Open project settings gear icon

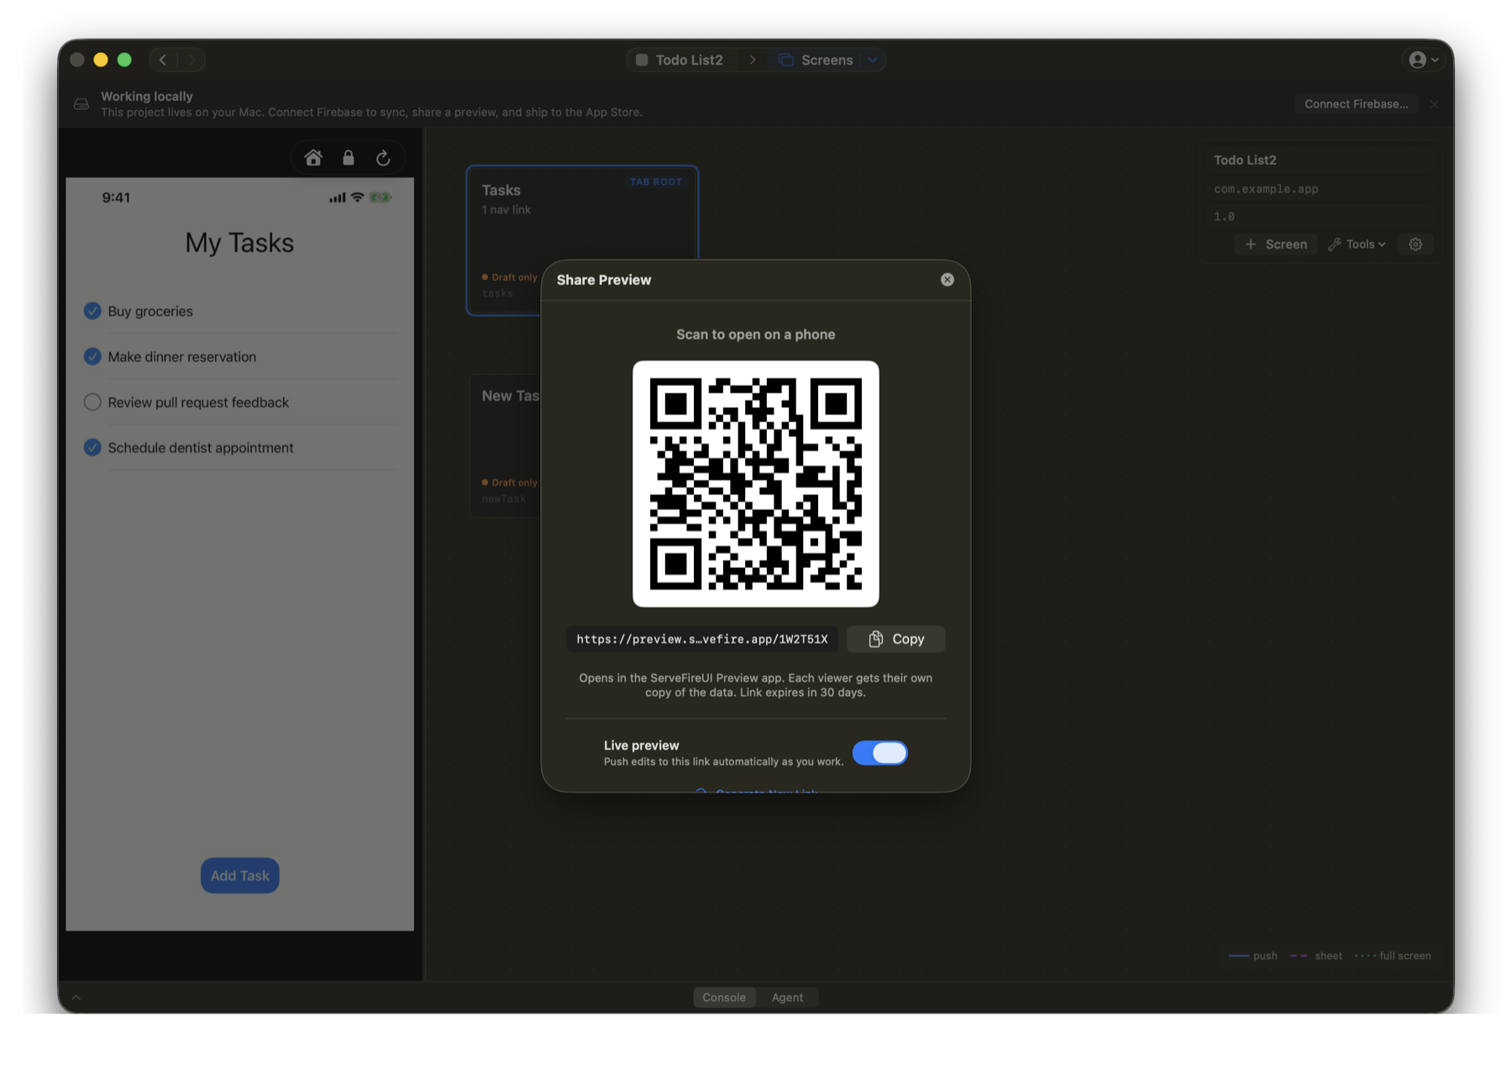[x=1415, y=245]
